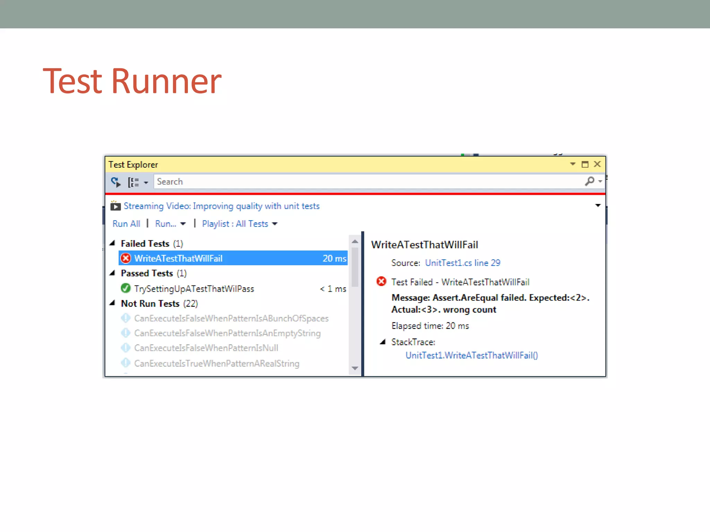The height and width of the screenshot is (532, 710).
Task: Open the search filter dropdown arrow
Action: pos(600,181)
